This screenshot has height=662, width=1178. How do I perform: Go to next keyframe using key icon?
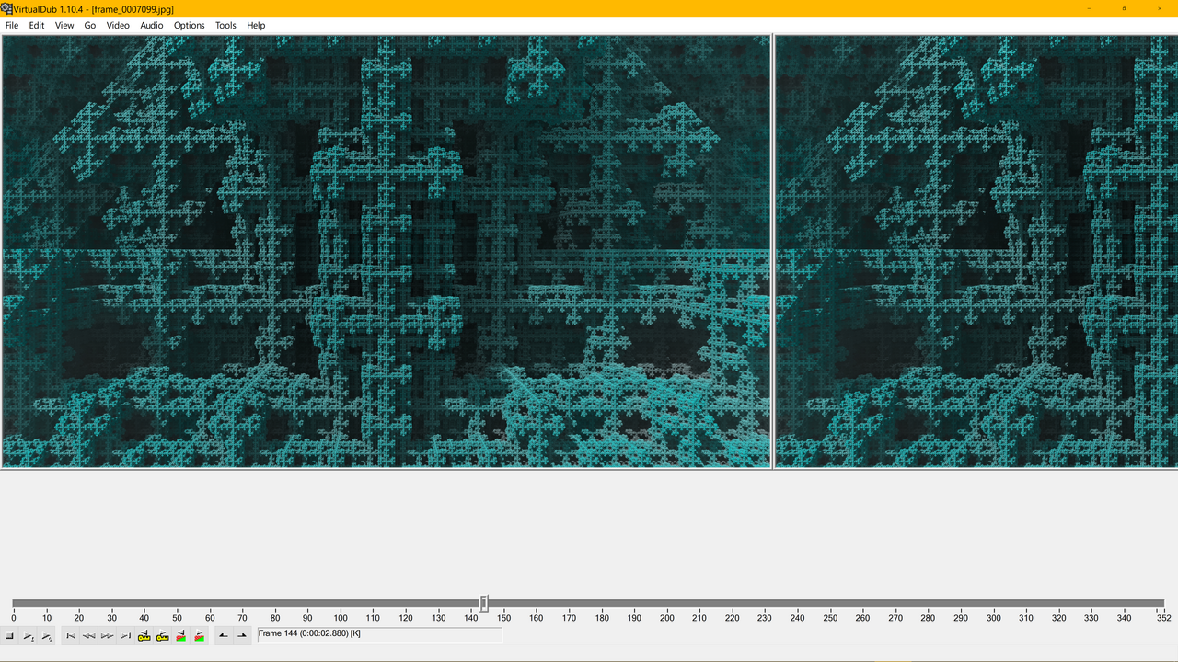pos(163,636)
